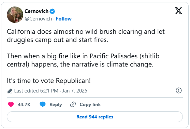Click the Jan 7, 2025 date

point(75,91)
